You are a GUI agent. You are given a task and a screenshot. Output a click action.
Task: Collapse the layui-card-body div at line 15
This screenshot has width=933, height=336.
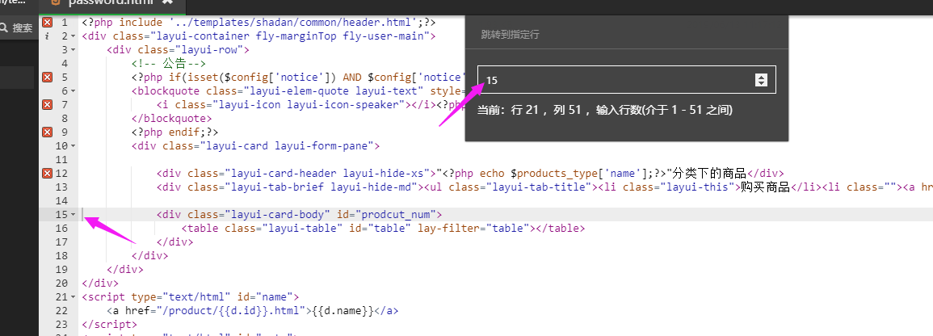pyautogui.click(x=73, y=215)
